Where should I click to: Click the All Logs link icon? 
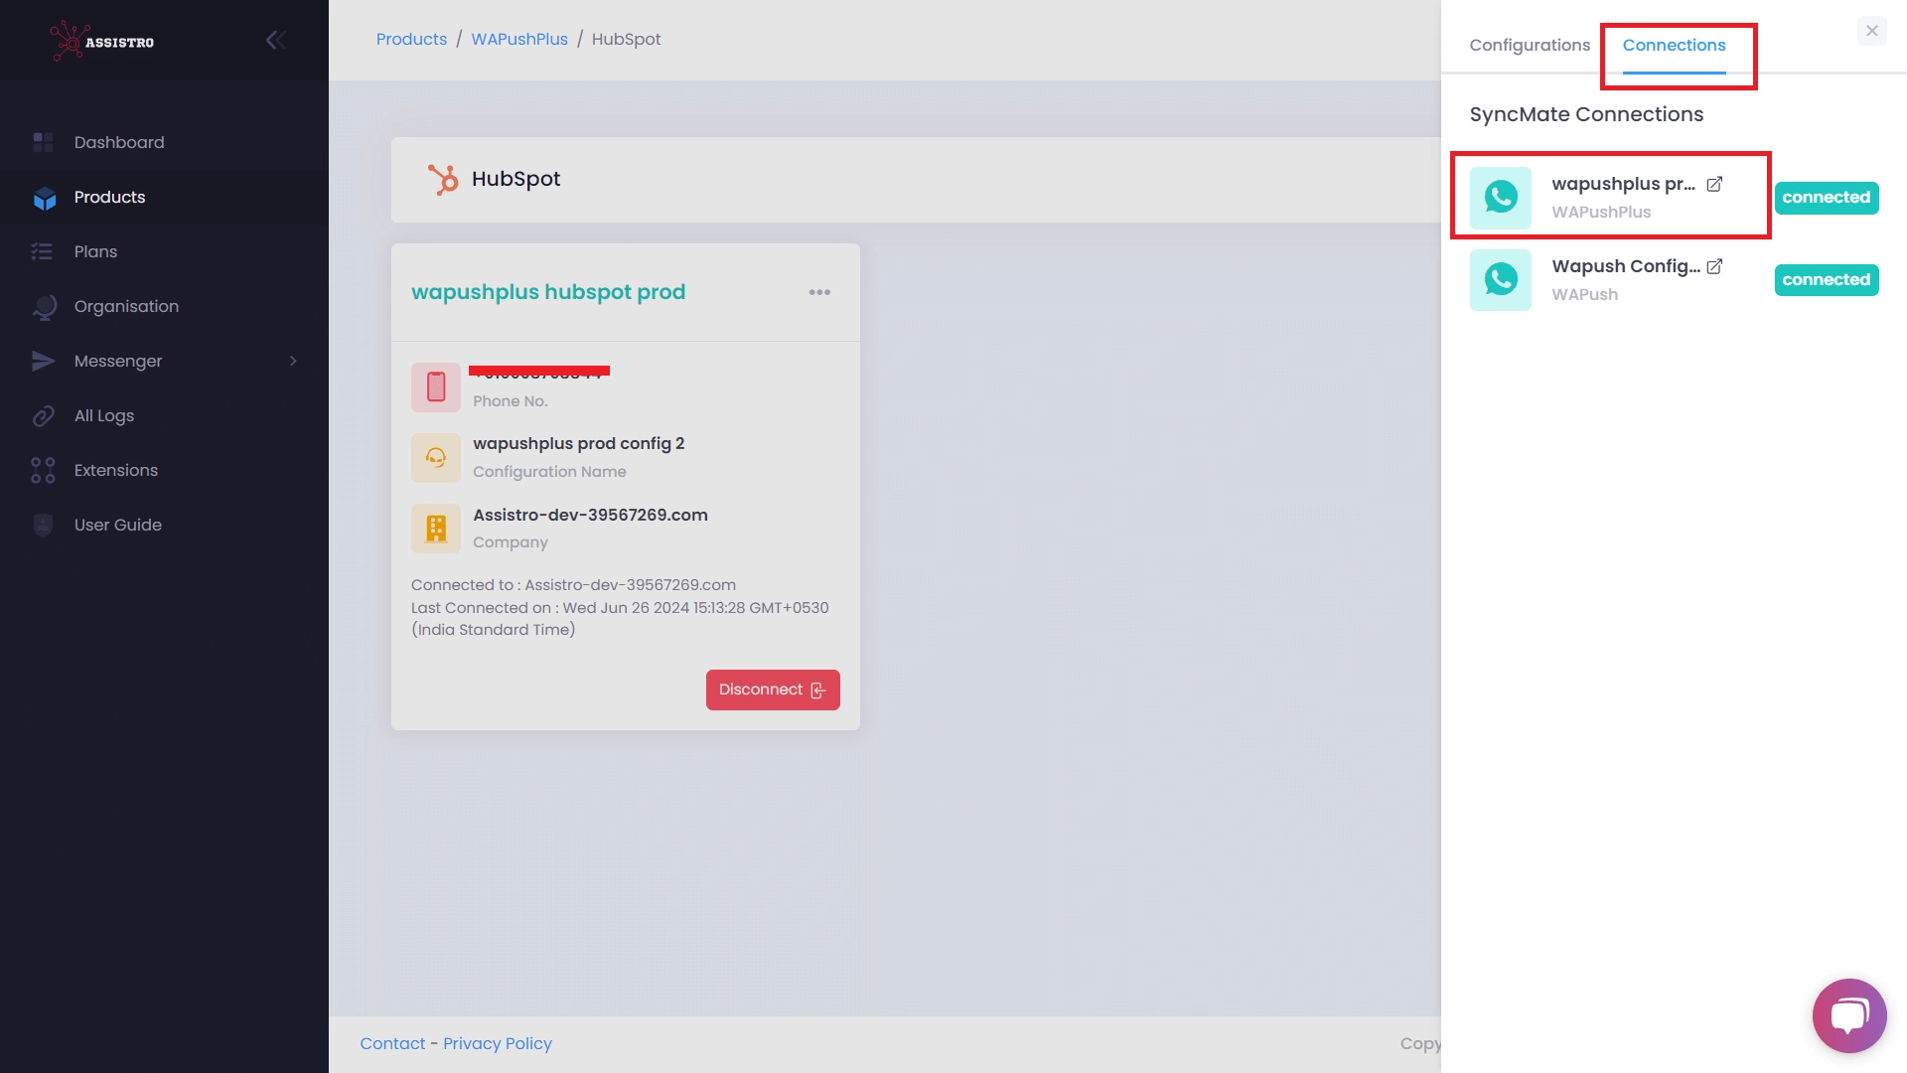[x=43, y=416]
